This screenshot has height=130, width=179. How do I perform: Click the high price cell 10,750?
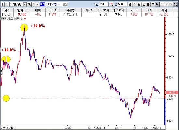coord(149,14)
